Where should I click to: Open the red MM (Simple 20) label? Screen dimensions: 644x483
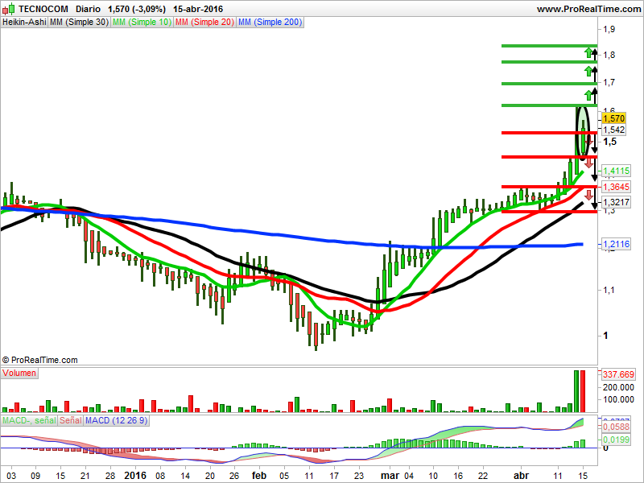click(205, 23)
